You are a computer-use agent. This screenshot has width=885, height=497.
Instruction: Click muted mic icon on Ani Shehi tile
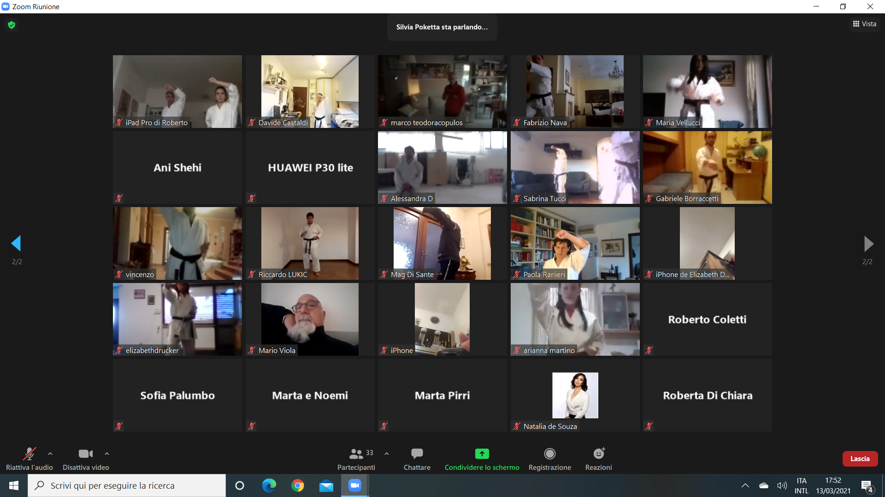[x=119, y=198]
